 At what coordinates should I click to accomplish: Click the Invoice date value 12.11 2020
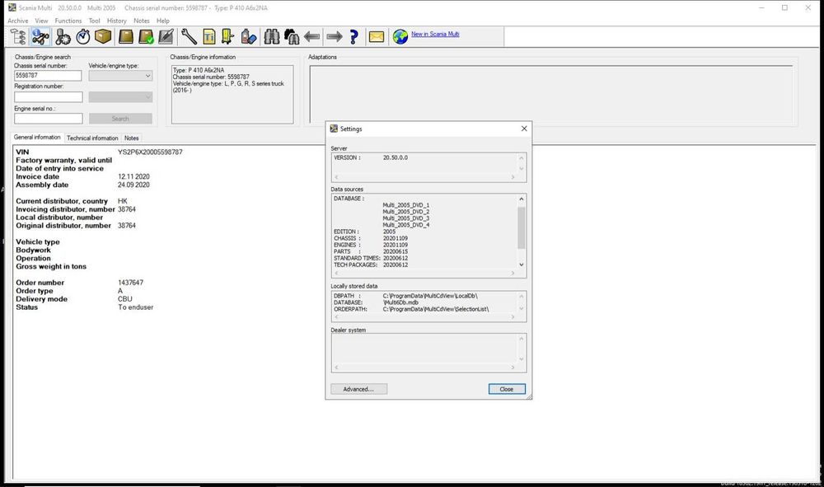click(133, 177)
